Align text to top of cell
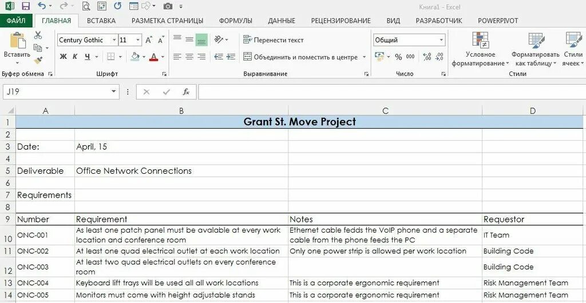 point(177,39)
